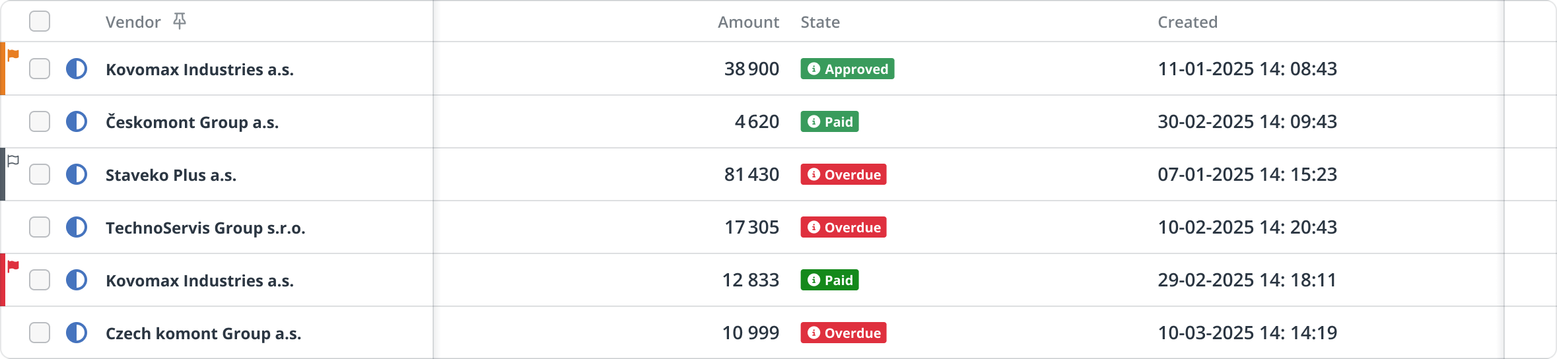Click the Paid badge on Českomont row
Image resolution: width=1557 pixels, height=359 pixels.
(x=829, y=121)
